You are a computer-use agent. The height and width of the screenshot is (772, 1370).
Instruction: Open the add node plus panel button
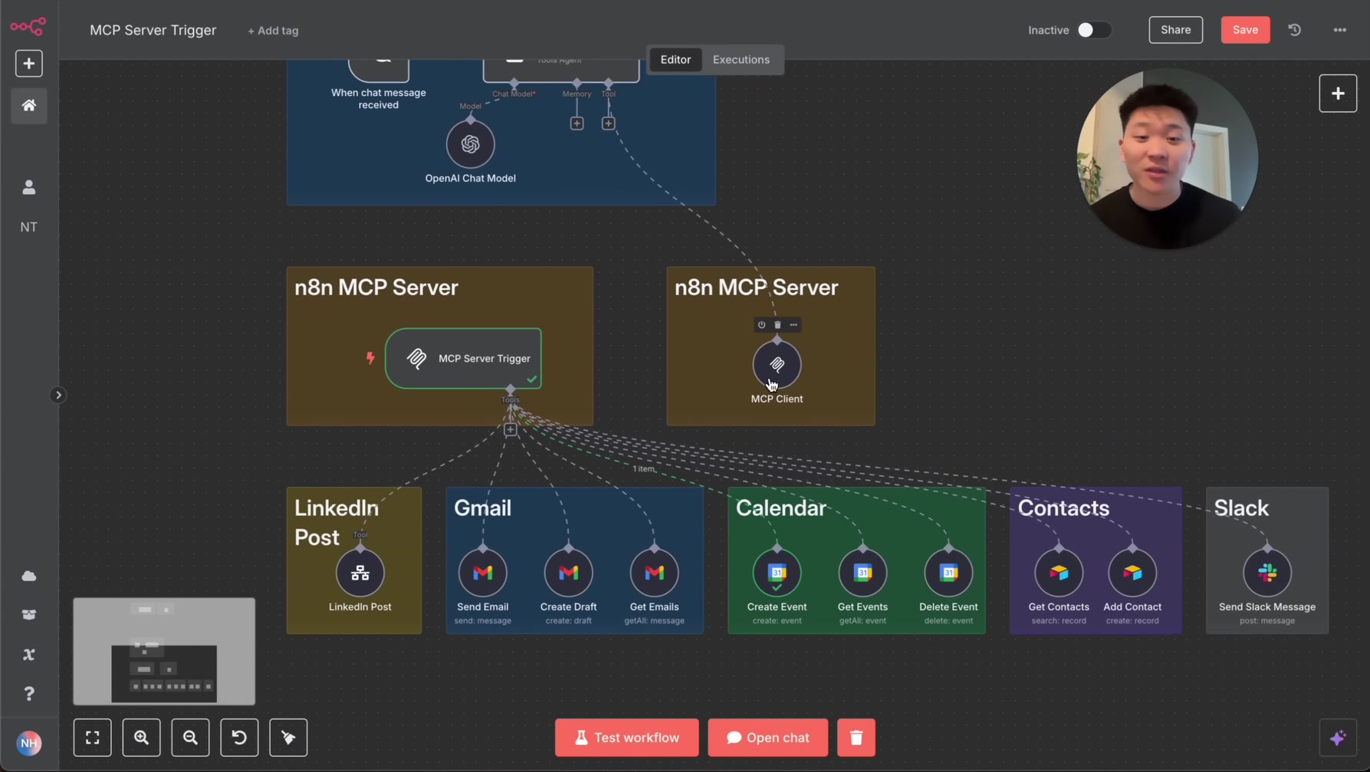1338,94
